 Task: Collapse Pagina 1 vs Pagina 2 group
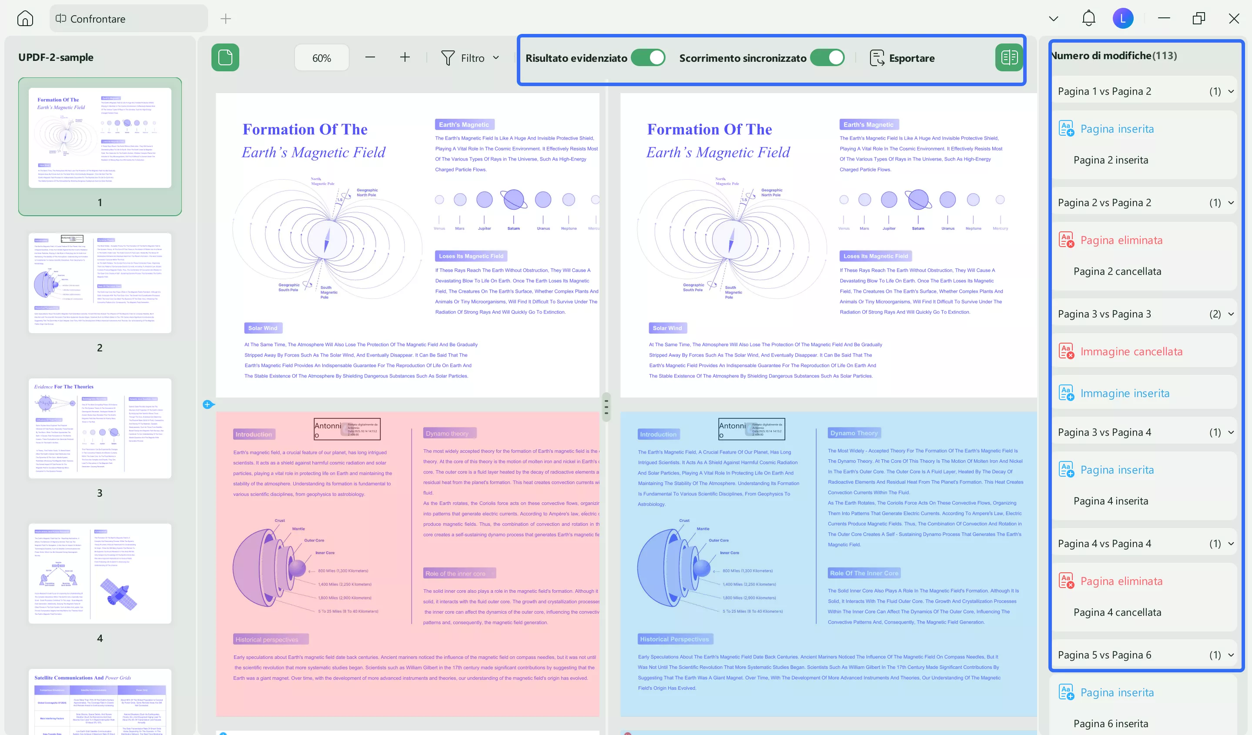pyautogui.click(x=1231, y=91)
